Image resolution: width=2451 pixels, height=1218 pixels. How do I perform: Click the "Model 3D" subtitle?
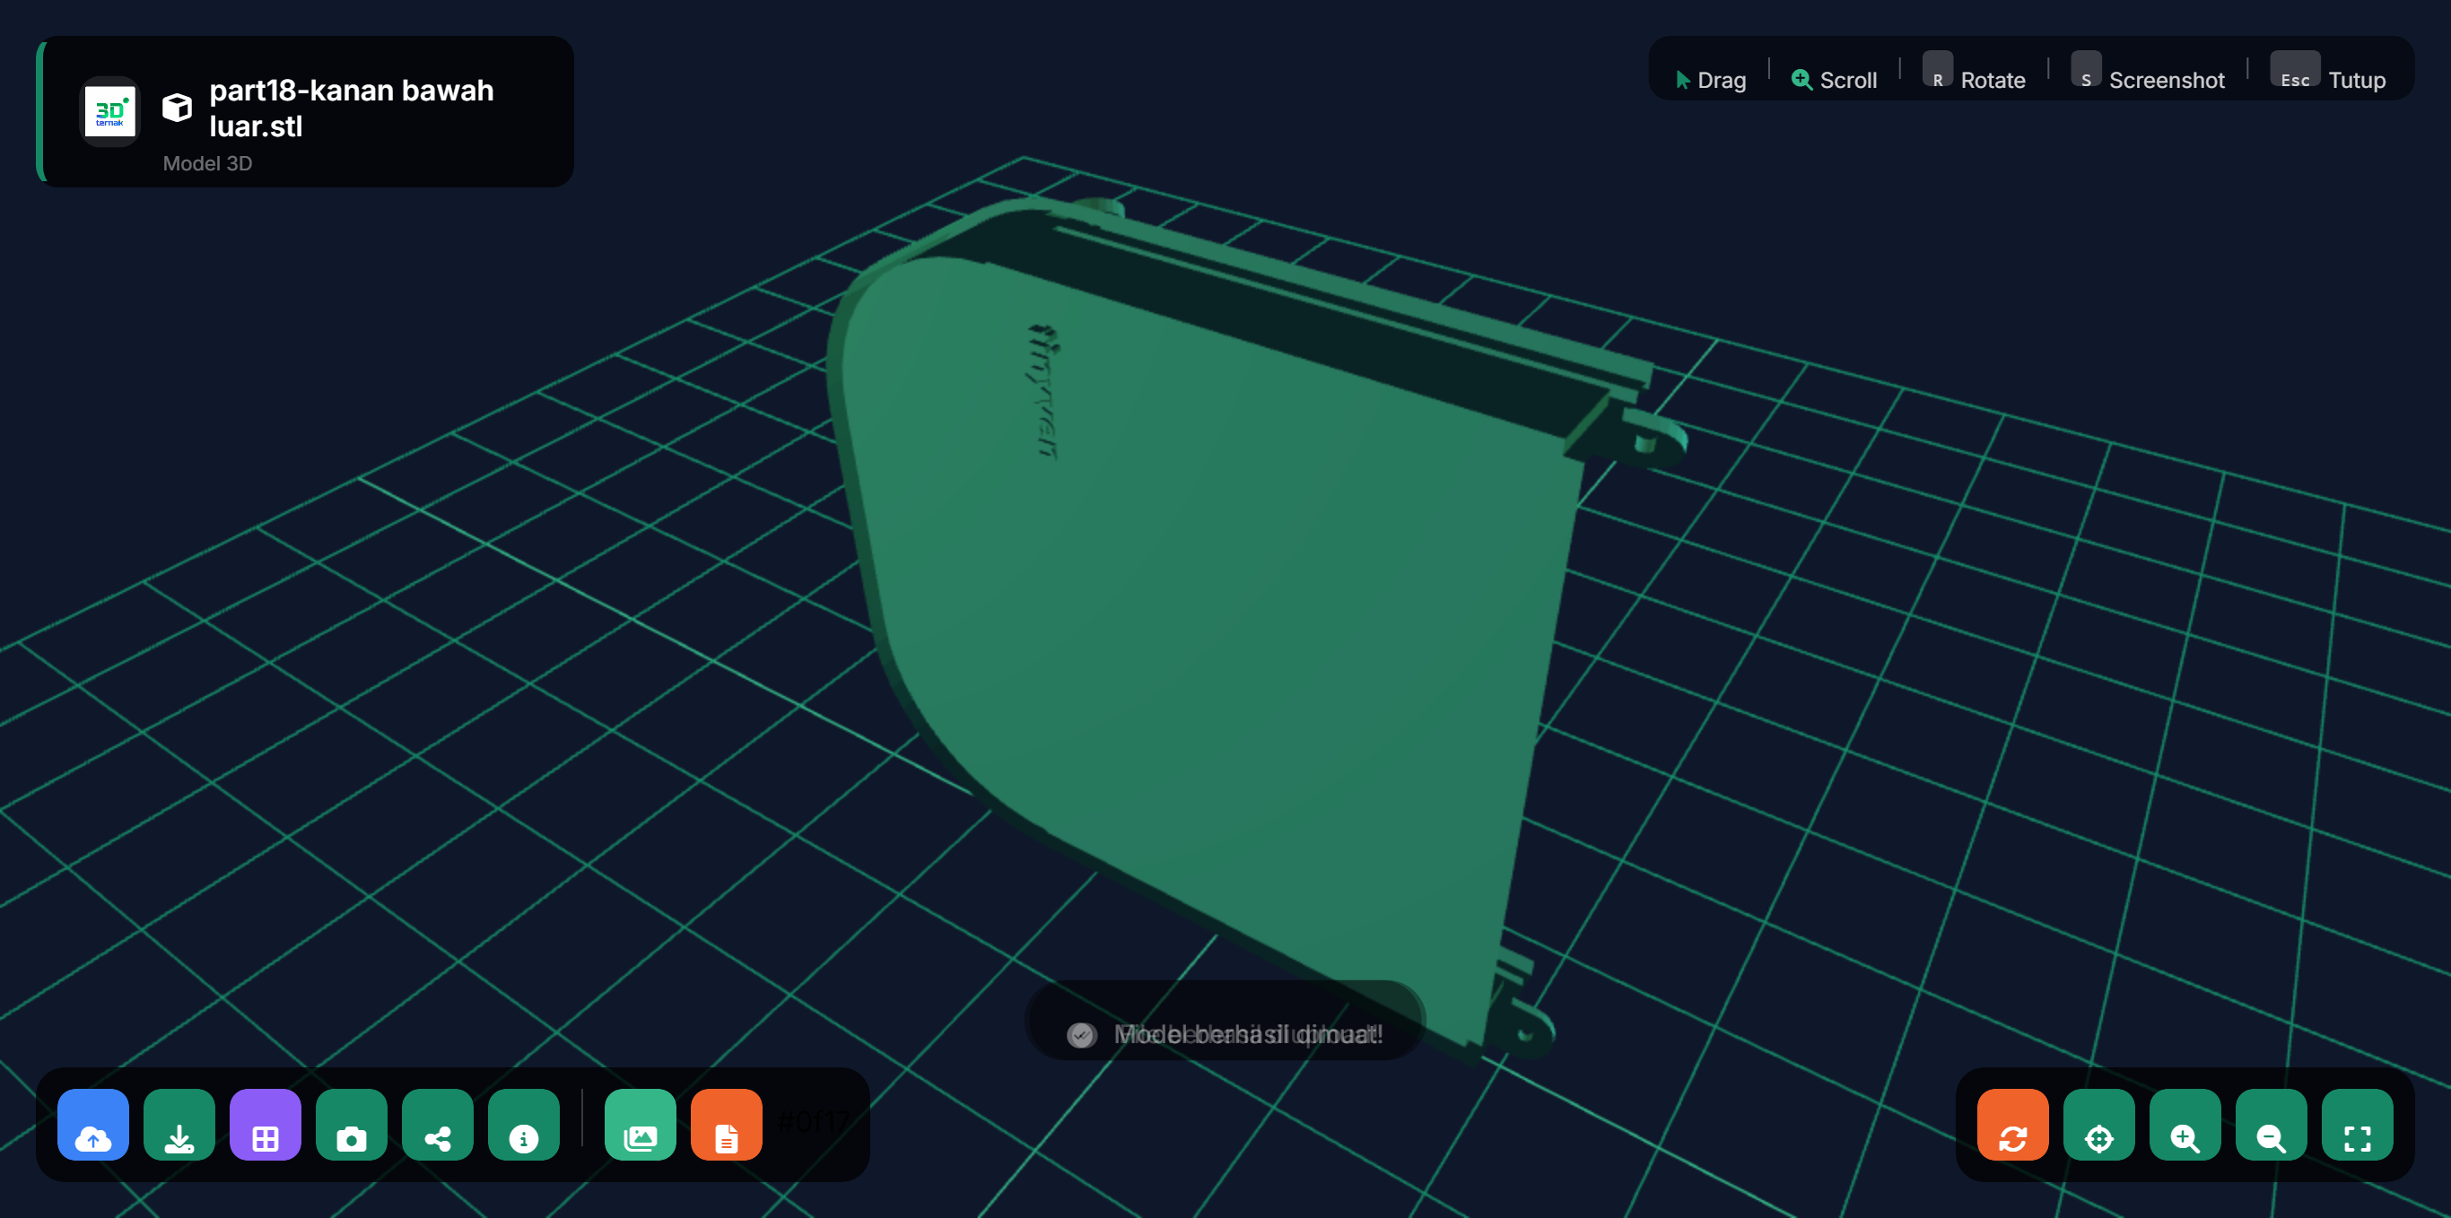207,163
